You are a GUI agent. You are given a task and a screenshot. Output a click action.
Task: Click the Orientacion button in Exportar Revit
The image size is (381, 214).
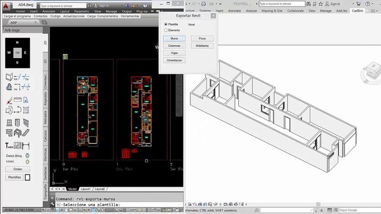(x=174, y=60)
